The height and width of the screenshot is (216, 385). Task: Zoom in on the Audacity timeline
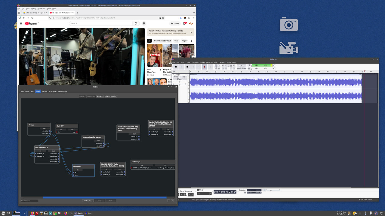point(223,65)
